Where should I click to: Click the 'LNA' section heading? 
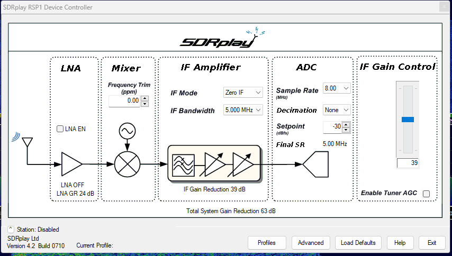[x=70, y=68]
